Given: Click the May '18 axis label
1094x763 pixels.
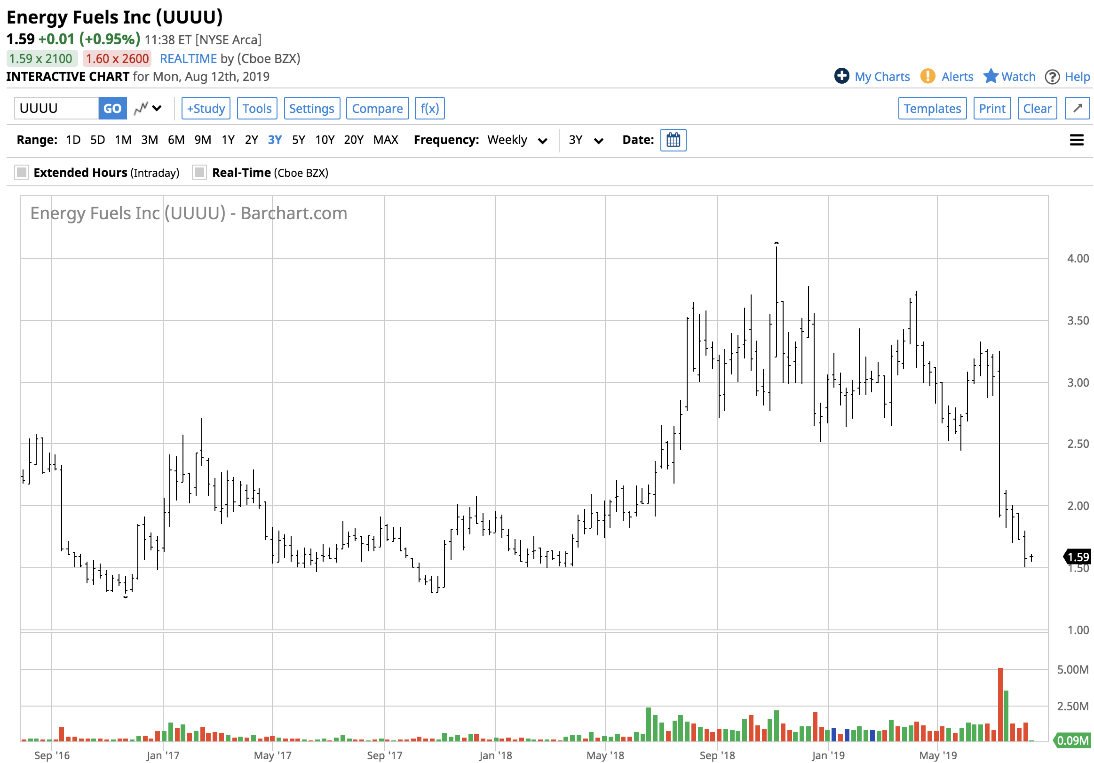Looking at the screenshot, I should pyautogui.click(x=605, y=755).
